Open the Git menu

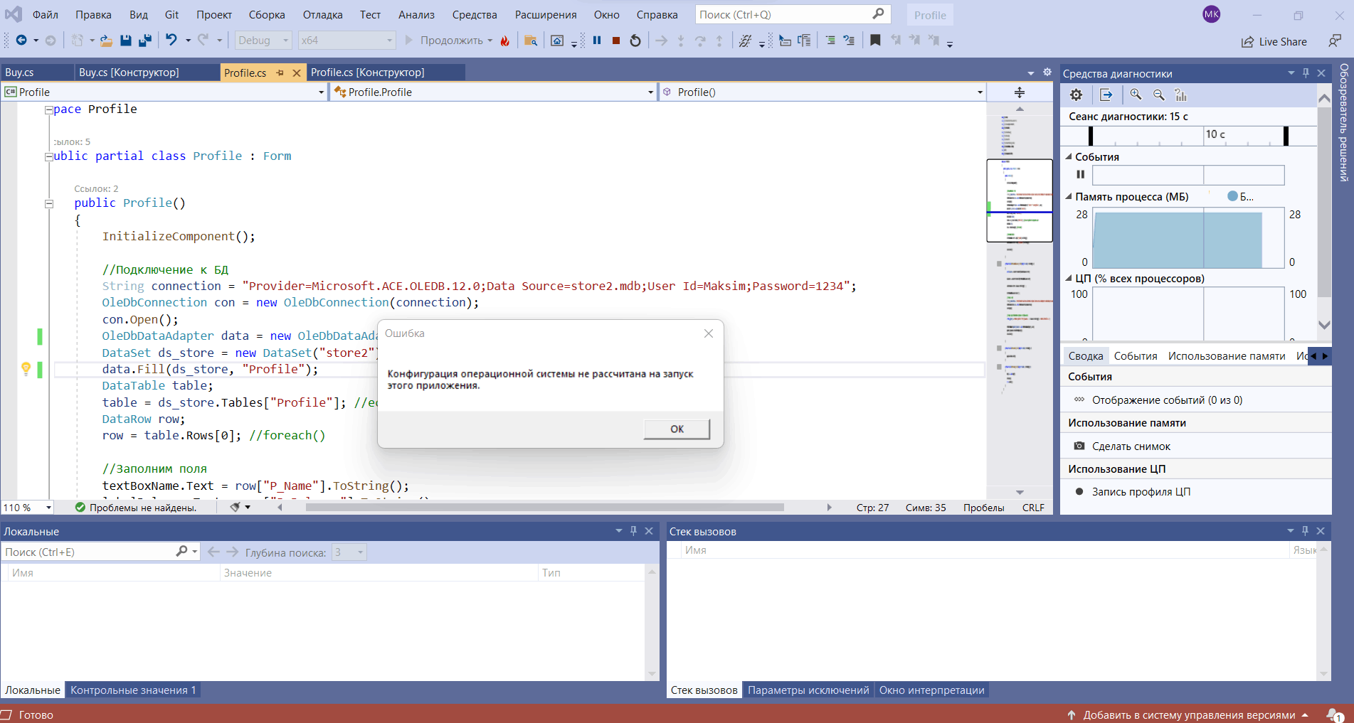[171, 14]
